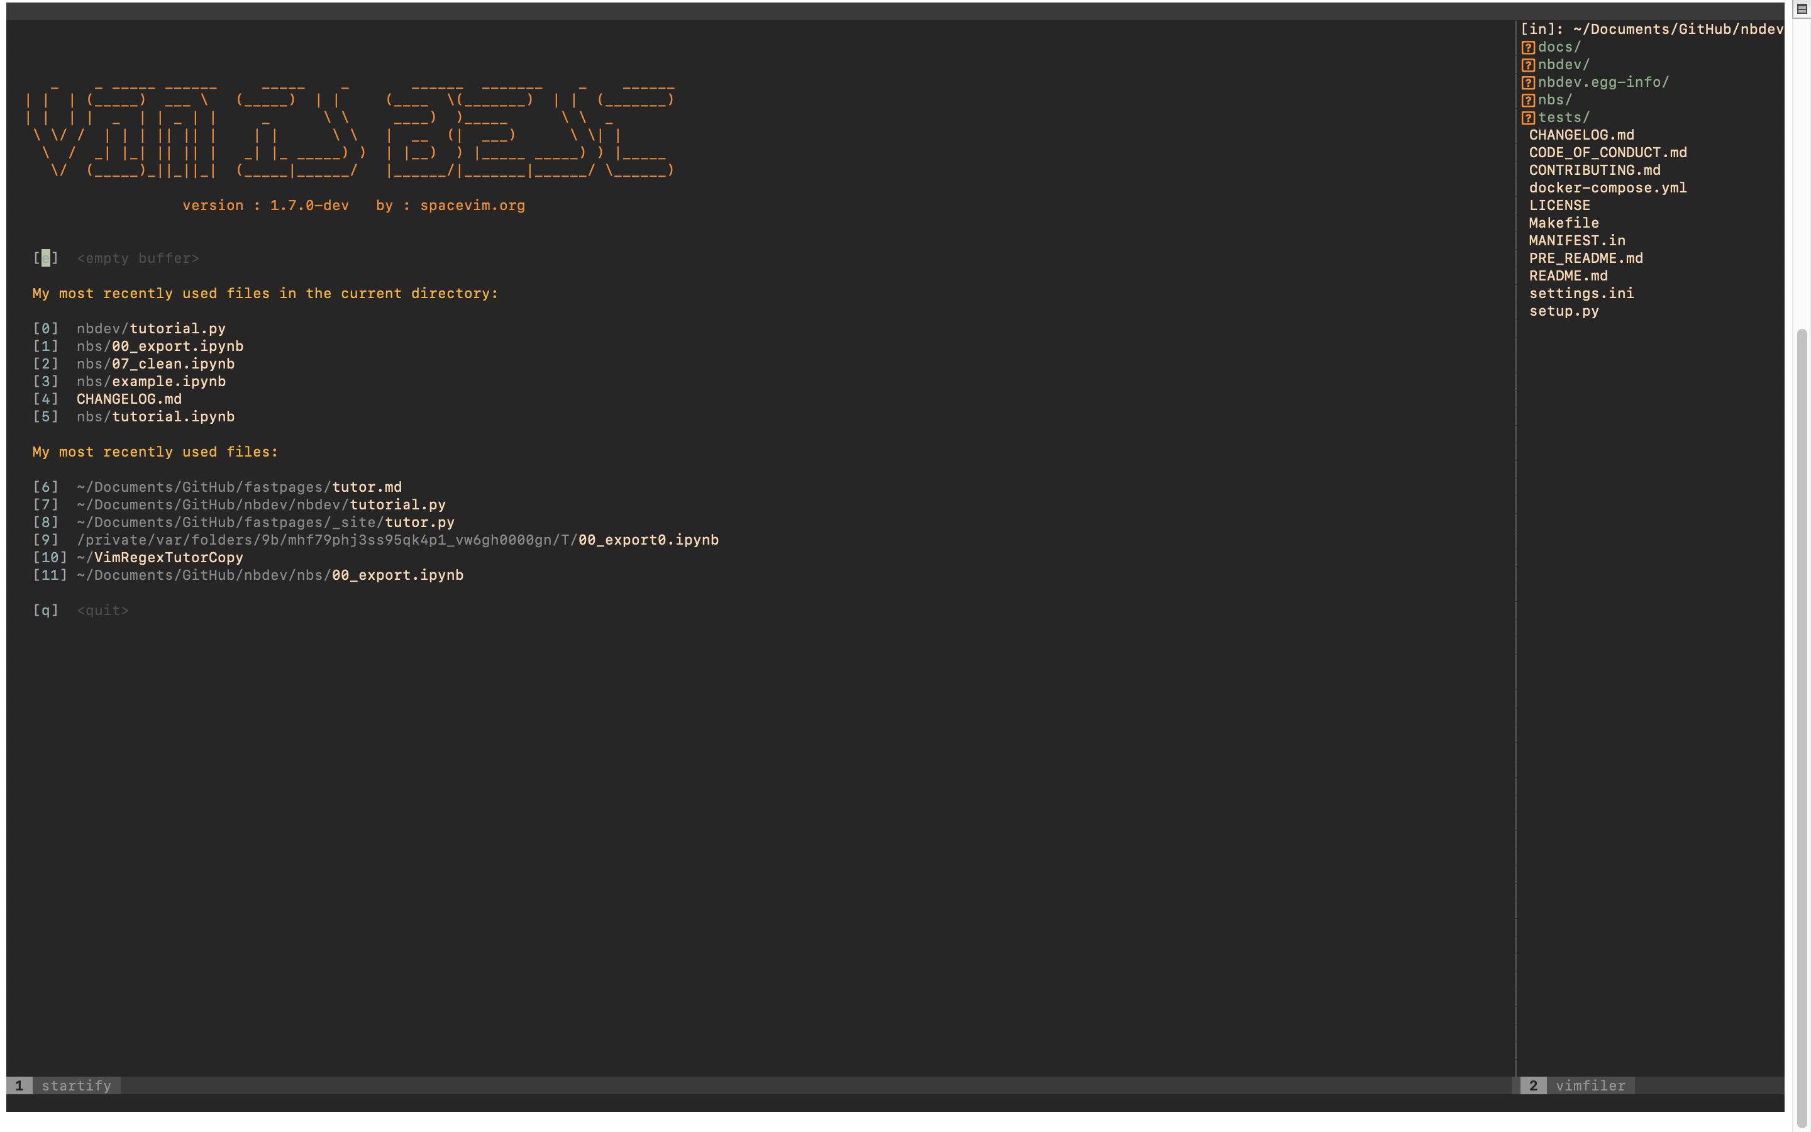Click the [q] quit entry

click(x=81, y=610)
